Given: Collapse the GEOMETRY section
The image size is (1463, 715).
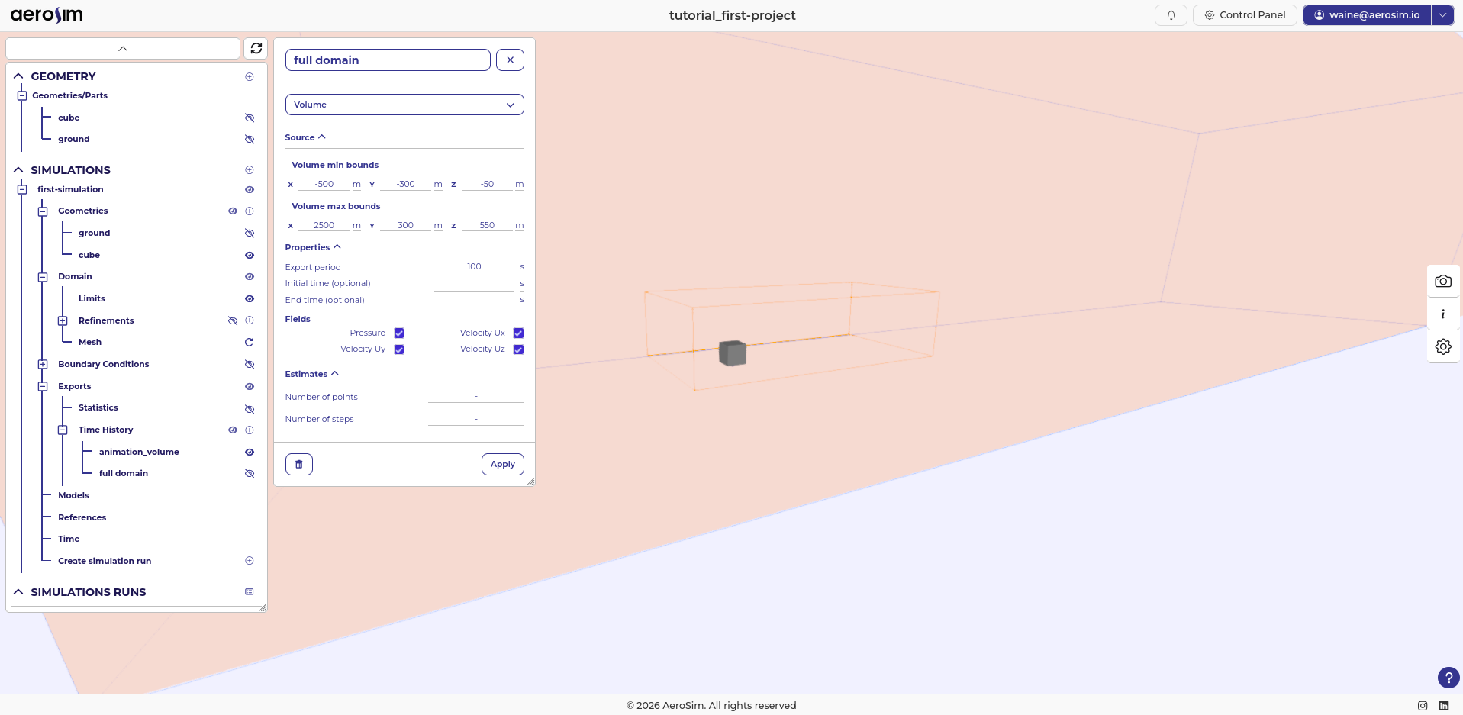Looking at the screenshot, I should pyautogui.click(x=18, y=76).
